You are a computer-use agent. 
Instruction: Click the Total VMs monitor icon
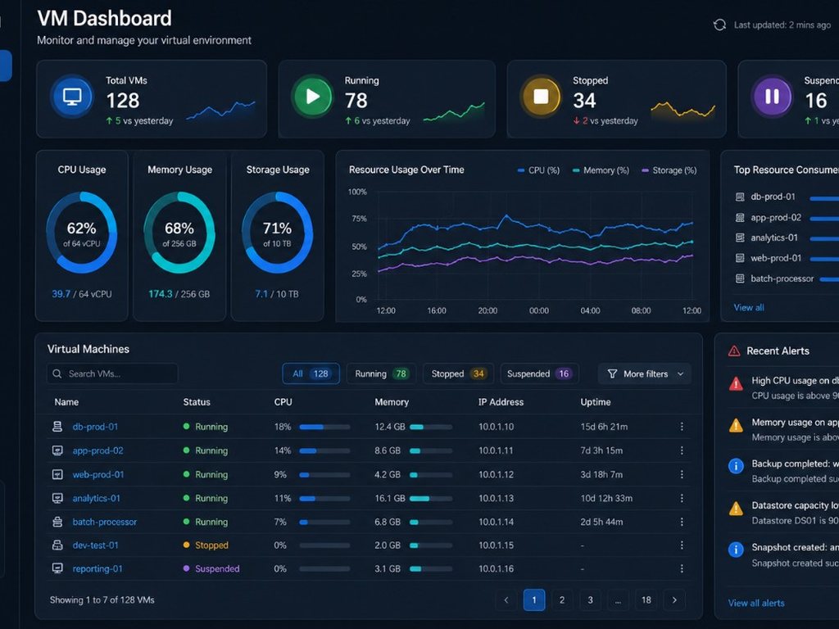pyautogui.click(x=72, y=97)
